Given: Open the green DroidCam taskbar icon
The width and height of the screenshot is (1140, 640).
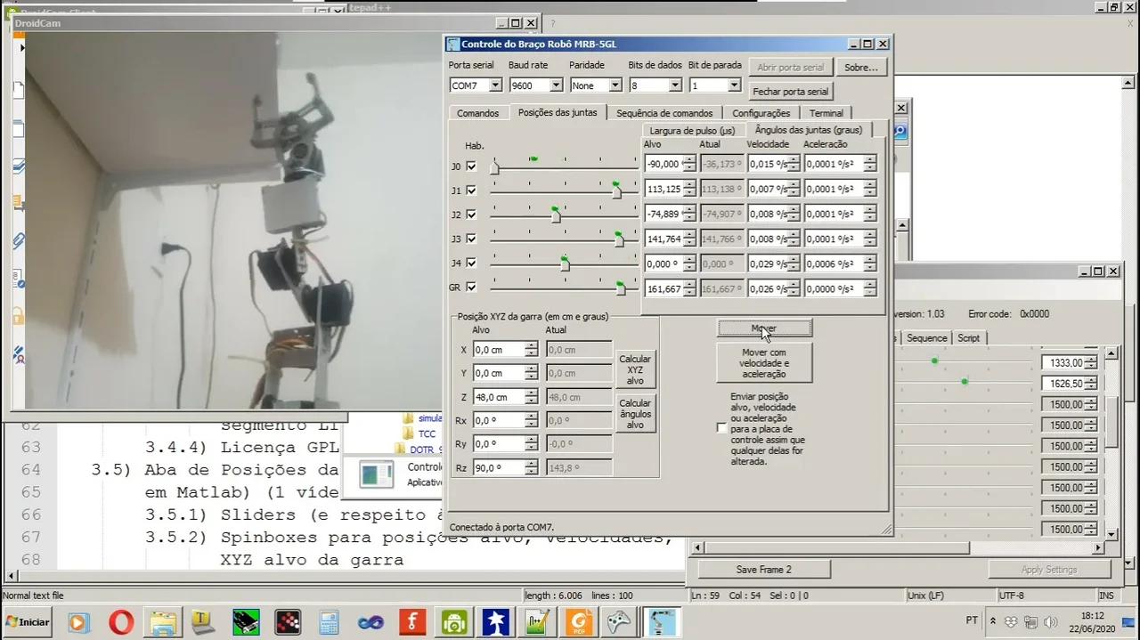Looking at the screenshot, I should pyautogui.click(x=454, y=621).
